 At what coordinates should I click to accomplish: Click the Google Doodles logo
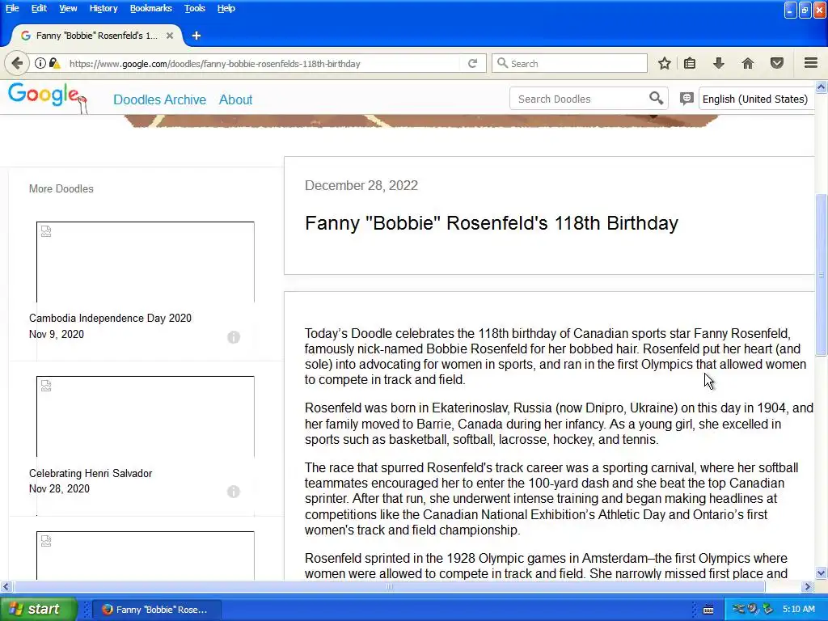pos(47,97)
